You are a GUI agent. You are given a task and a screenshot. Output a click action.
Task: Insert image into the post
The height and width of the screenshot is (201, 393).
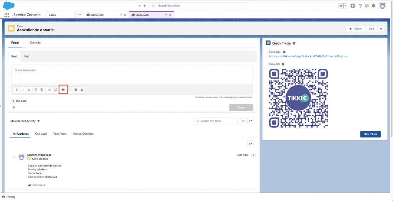[x=63, y=90]
